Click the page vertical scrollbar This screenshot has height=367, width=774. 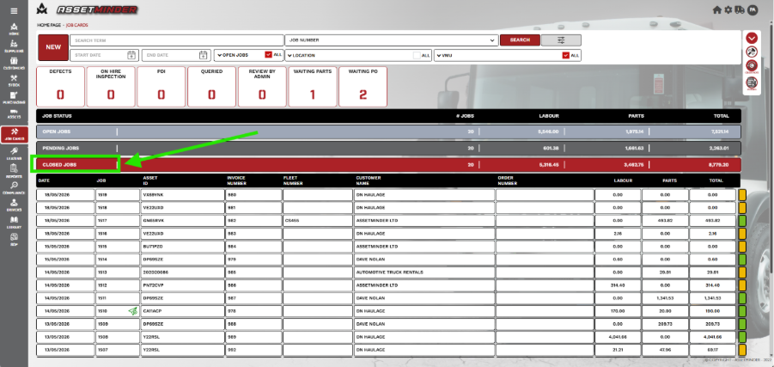(x=771, y=148)
